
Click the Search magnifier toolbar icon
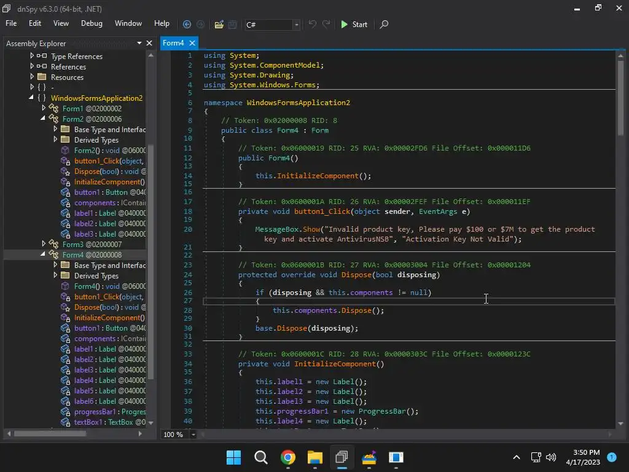point(384,25)
